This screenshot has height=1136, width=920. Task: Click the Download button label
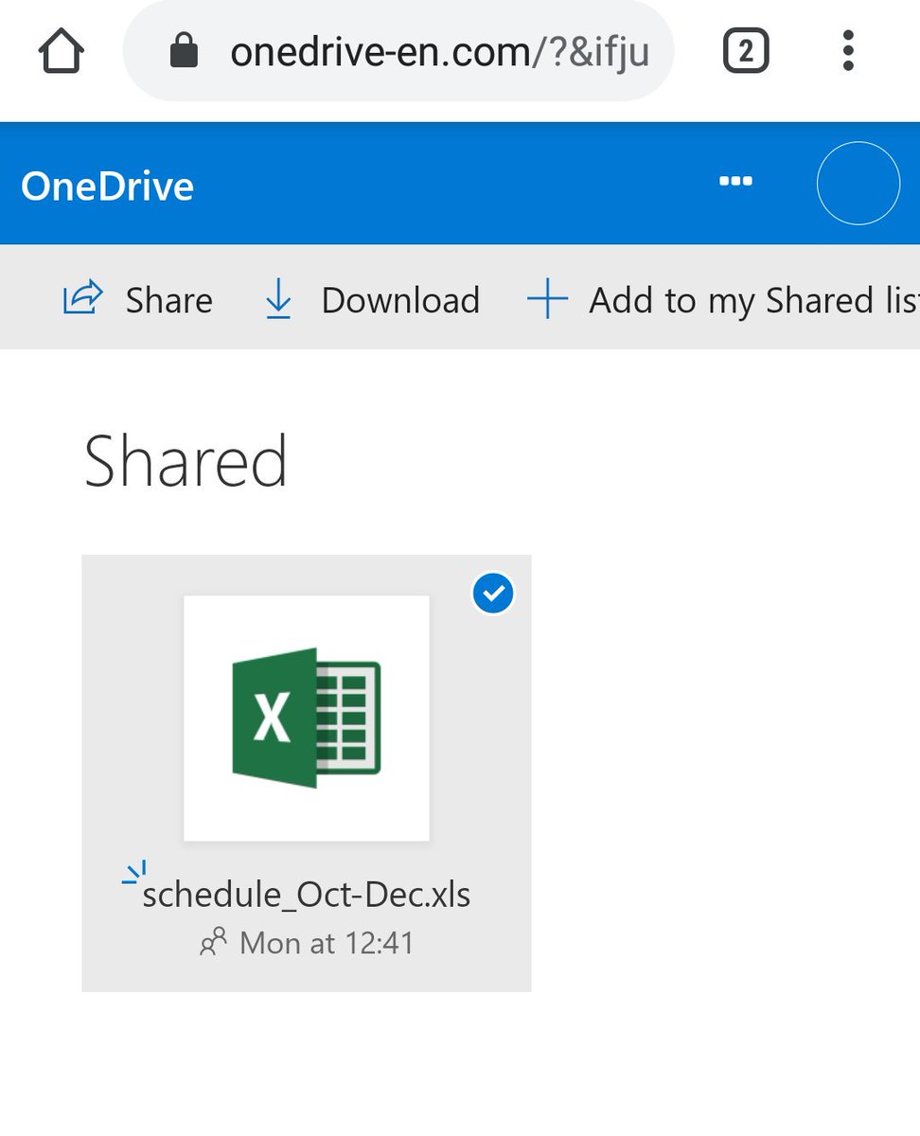tap(400, 300)
